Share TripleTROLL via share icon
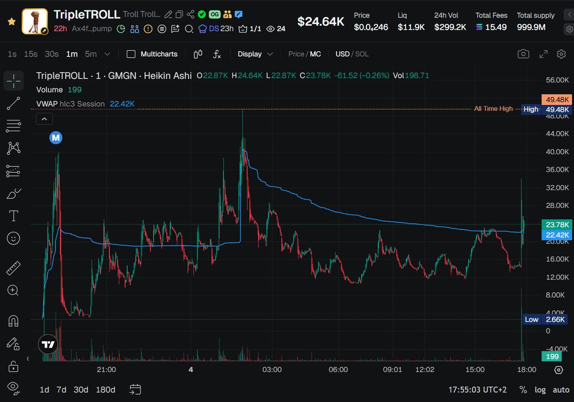 [x=190, y=14]
